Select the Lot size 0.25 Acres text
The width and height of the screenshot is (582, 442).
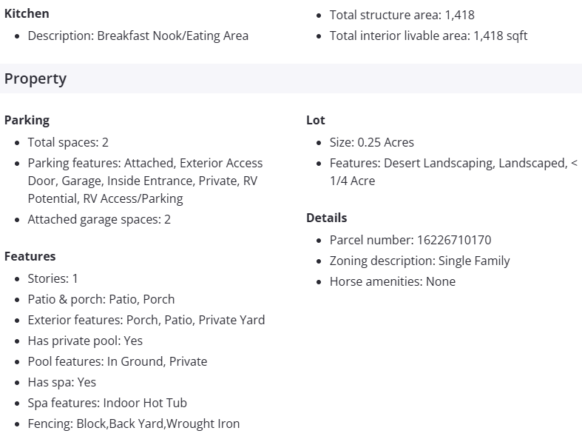371,142
